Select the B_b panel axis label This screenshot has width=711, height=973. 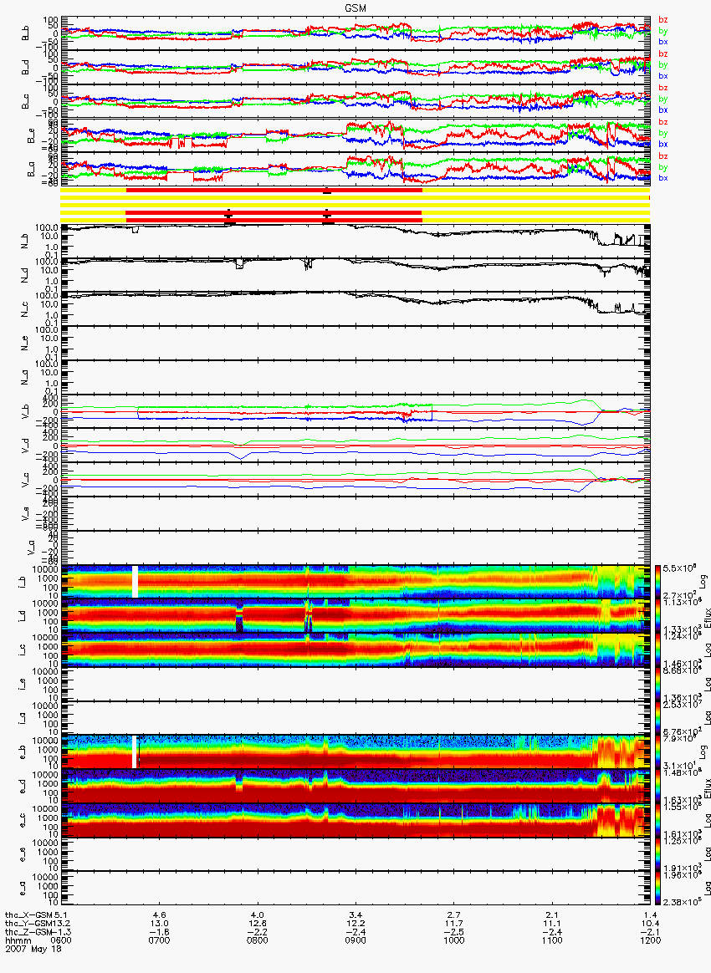[25, 33]
